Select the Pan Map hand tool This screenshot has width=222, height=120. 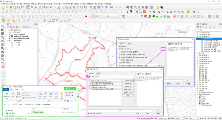[28, 7]
